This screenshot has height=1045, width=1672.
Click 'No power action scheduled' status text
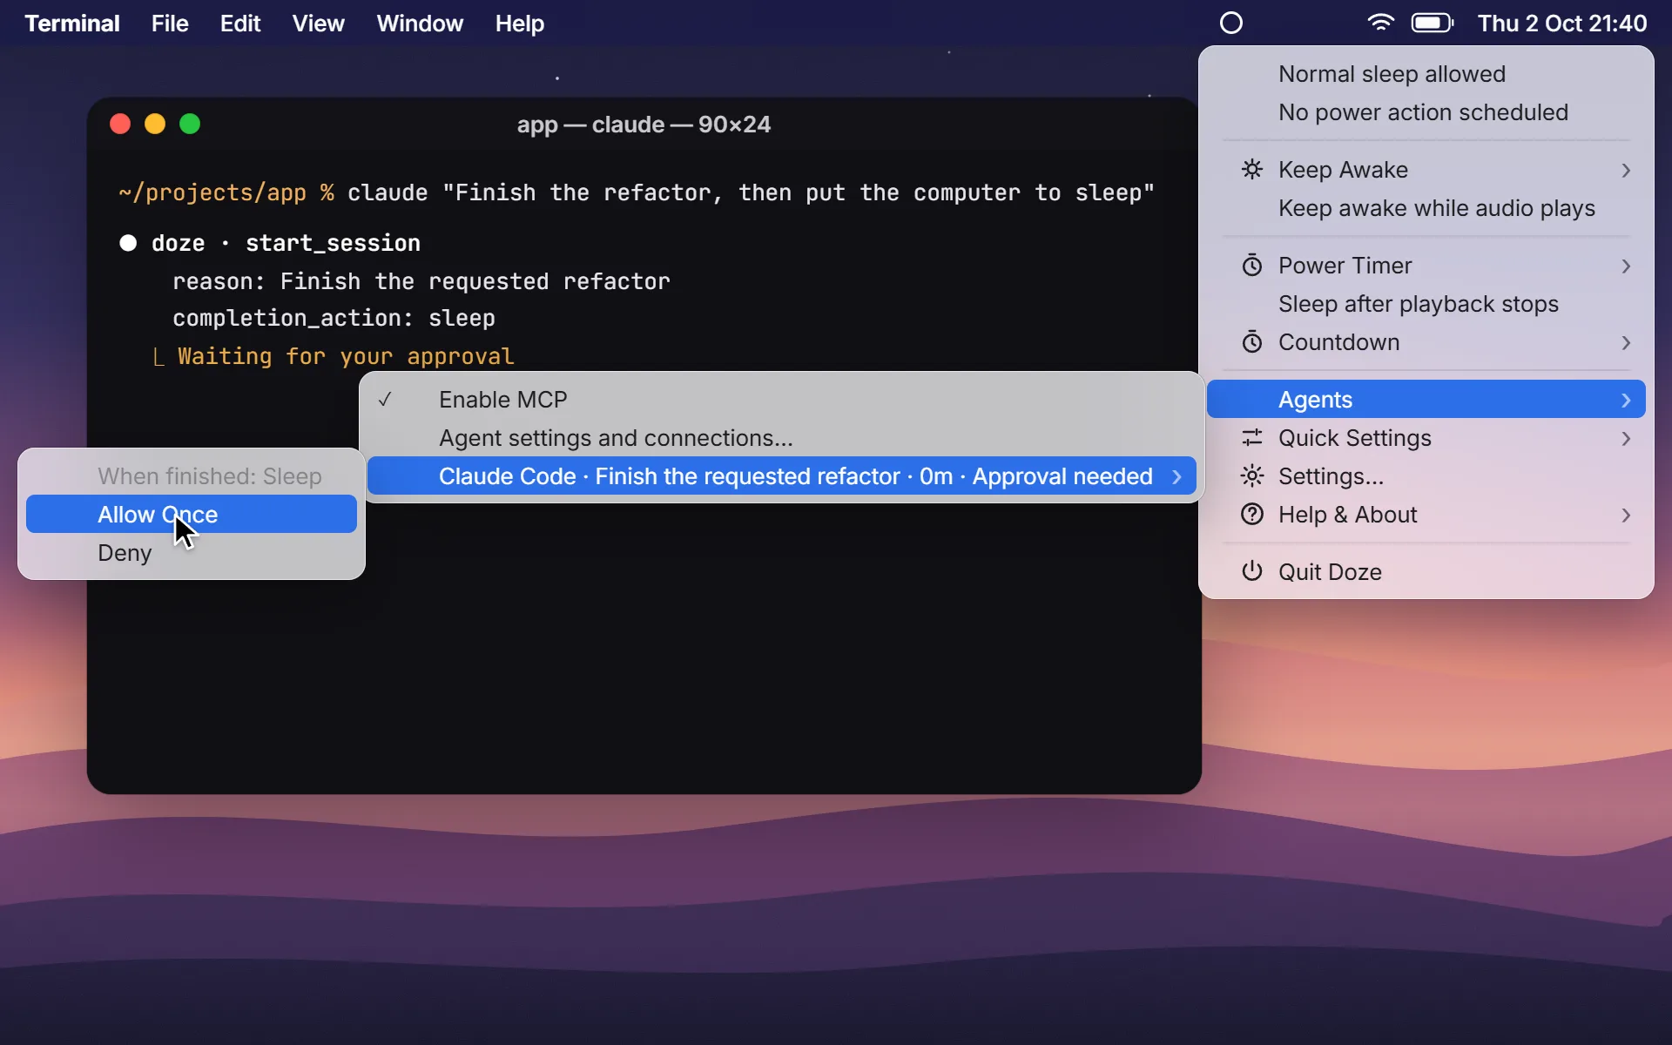[1423, 112]
